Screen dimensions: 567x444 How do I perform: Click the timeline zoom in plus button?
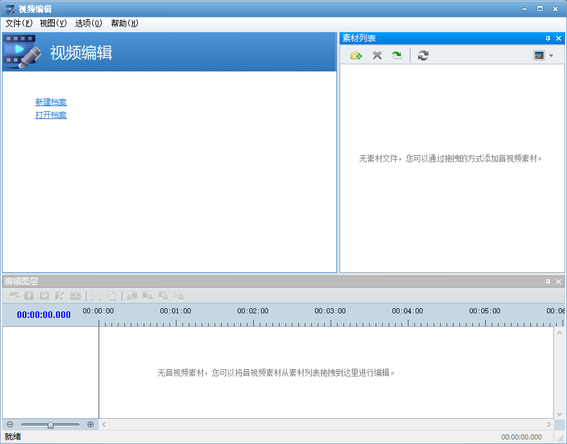(x=90, y=425)
